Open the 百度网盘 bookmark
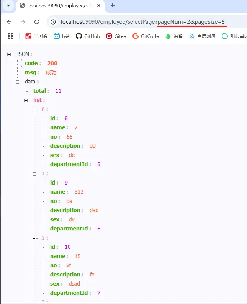Viewport: 247px width, 304px height. coord(203,36)
